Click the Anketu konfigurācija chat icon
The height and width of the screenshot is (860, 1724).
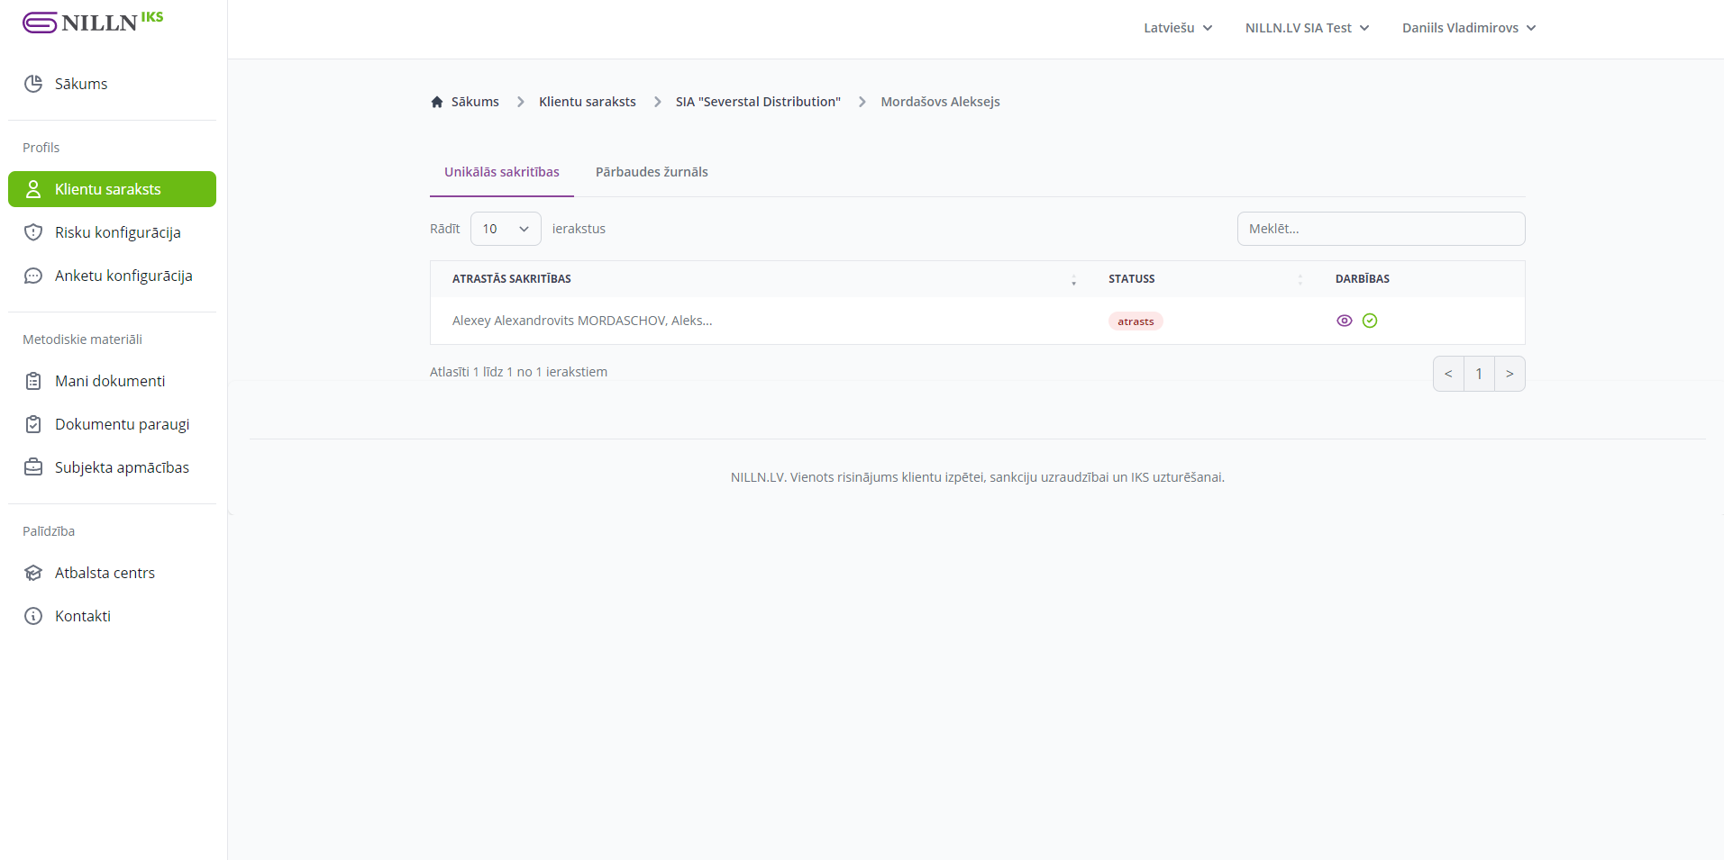[x=33, y=276]
